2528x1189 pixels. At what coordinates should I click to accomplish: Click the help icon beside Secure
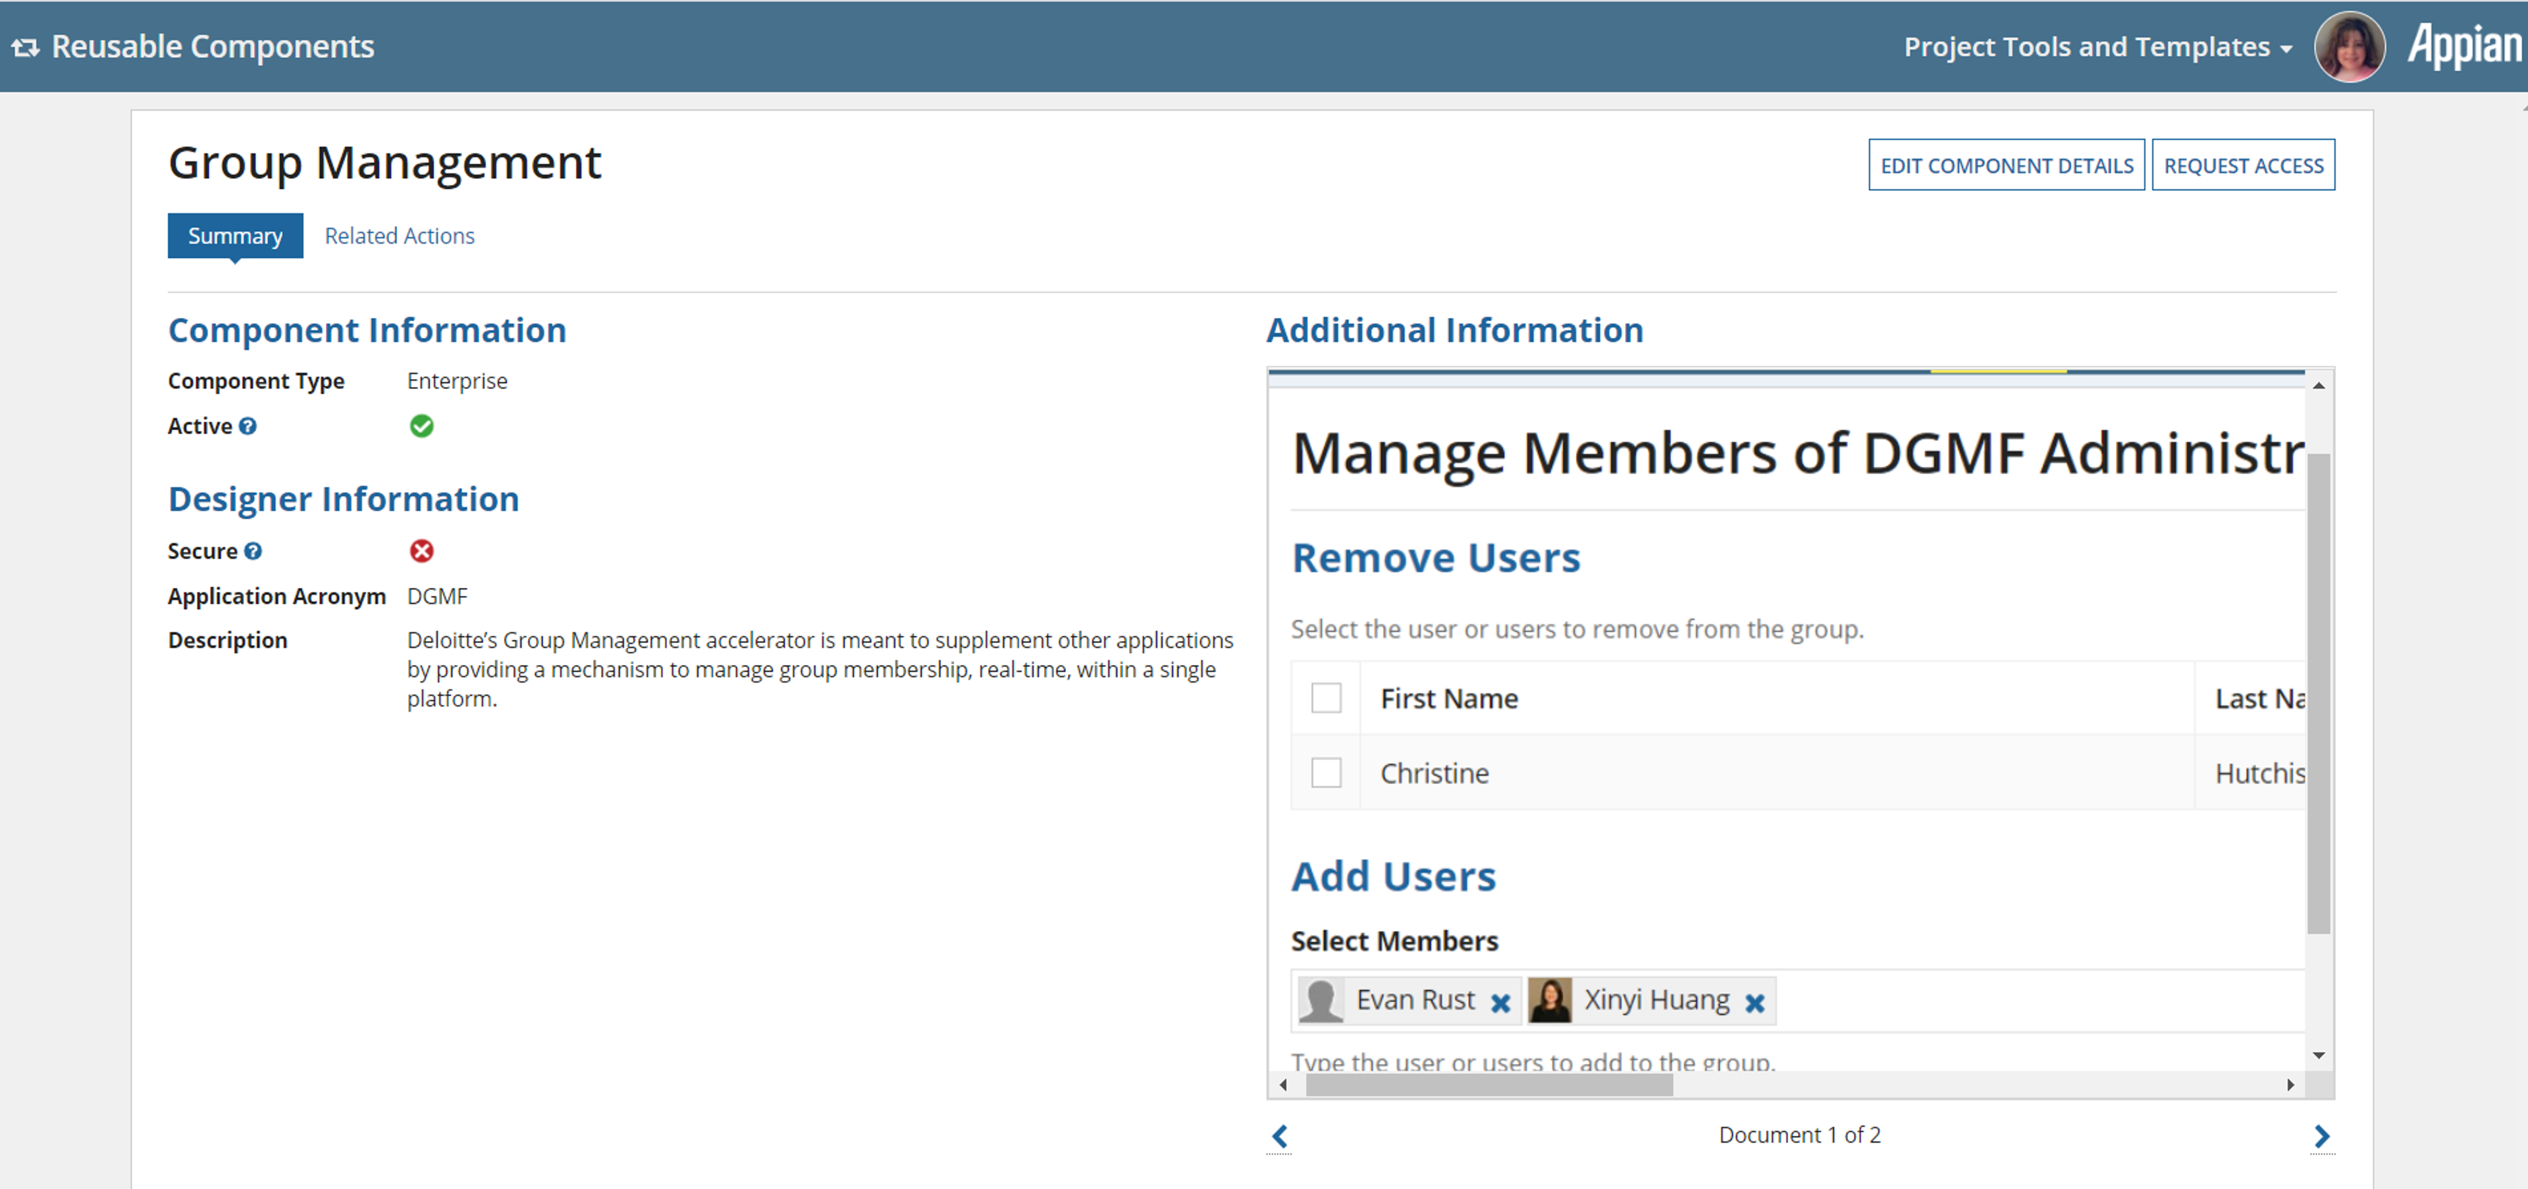coord(253,551)
